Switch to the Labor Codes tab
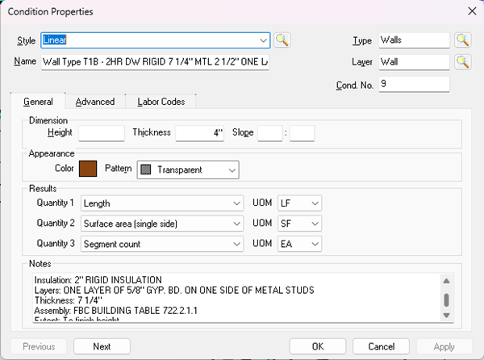Image resolution: width=484 pixels, height=360 pixels. pos(161,102)
